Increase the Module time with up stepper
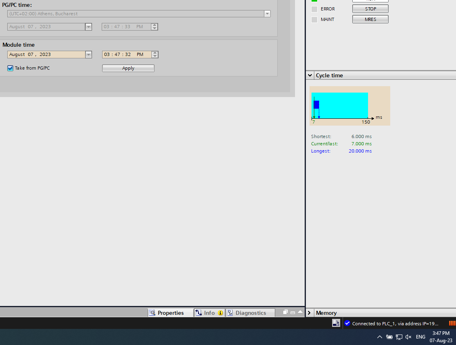The height and width of the screenshot is (345, 456). (x=155, y=53)
